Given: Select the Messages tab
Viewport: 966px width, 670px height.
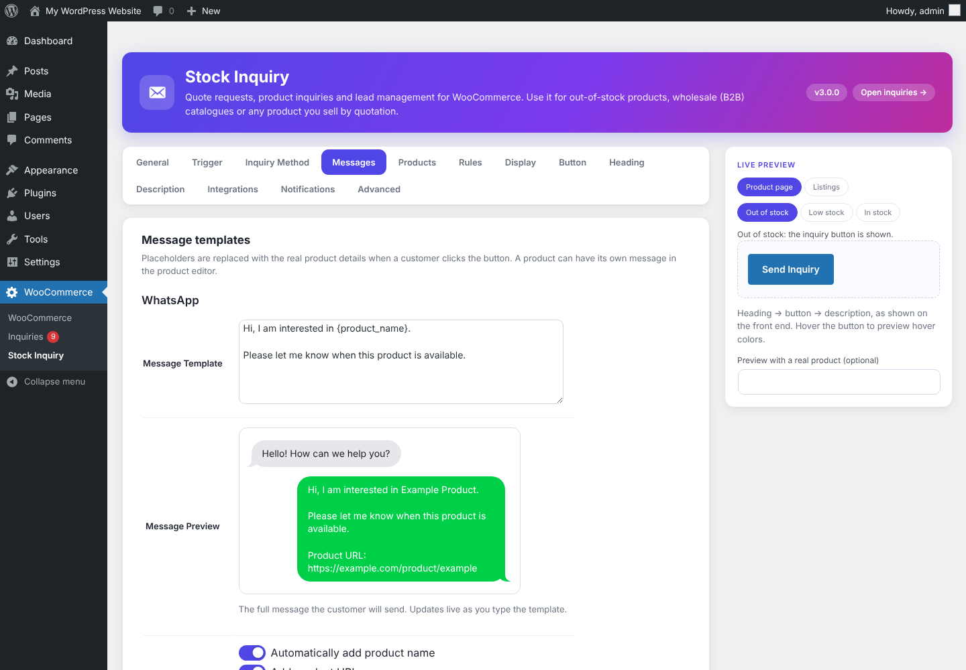Looking at the screenshot, I should [x=354, y=162].
